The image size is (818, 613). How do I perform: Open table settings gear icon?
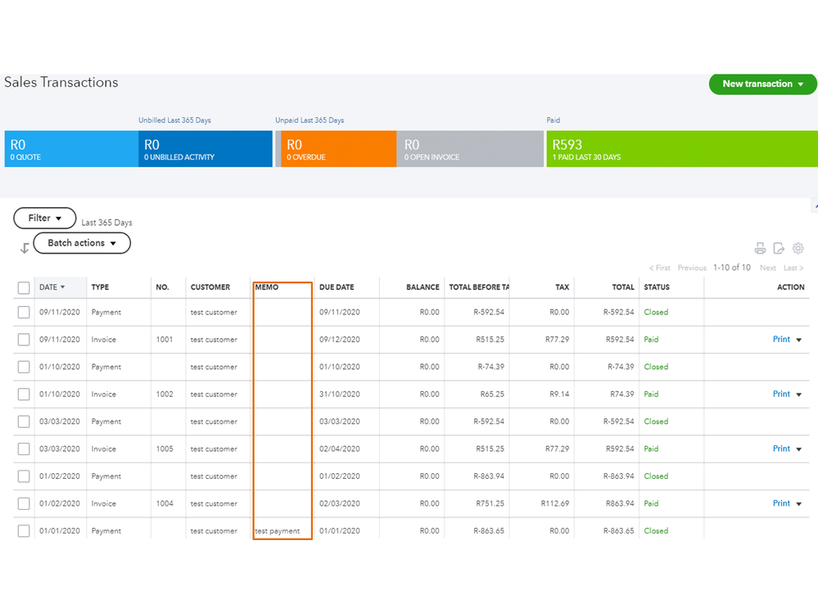click(x=798, y=249)
